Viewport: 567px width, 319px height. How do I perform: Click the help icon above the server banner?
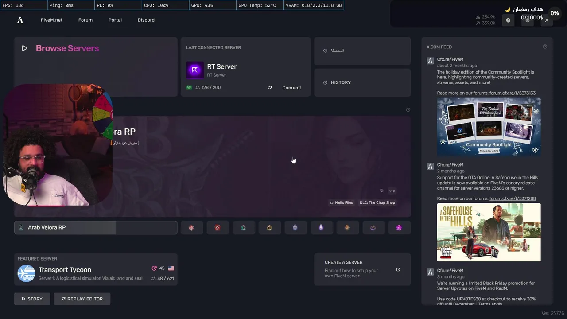(x=408, y=110)
